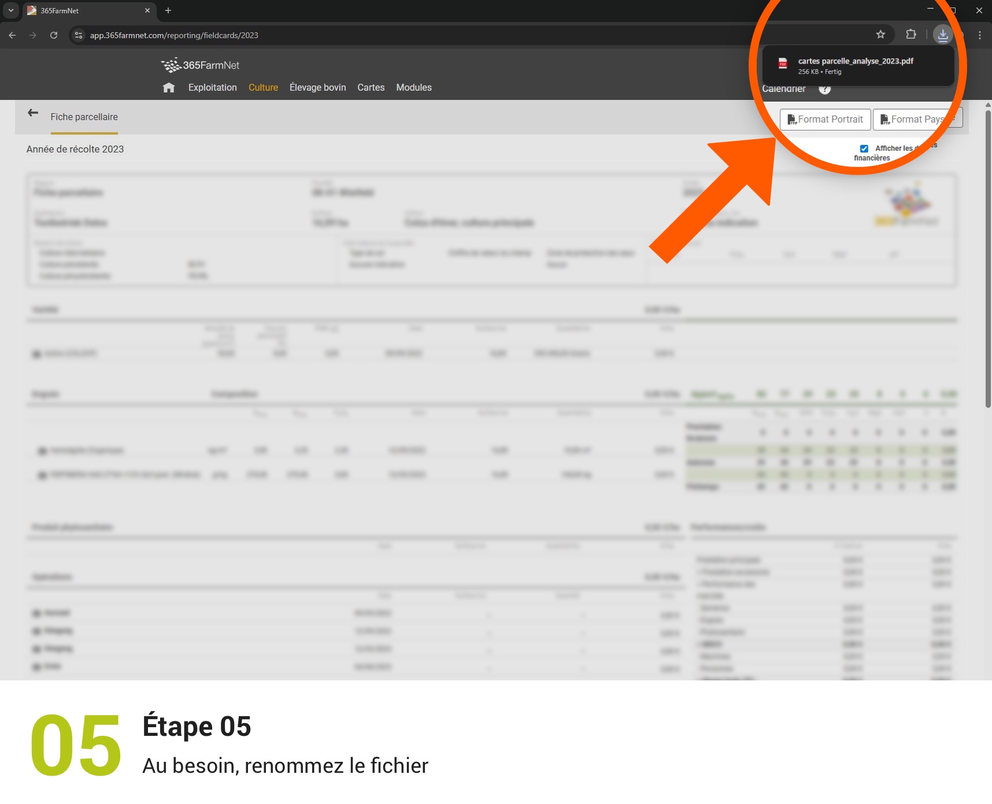992x804 pixels.
Task: Toggle the Afficher les données financières checkbox
Action: click(x=864, y=148)
